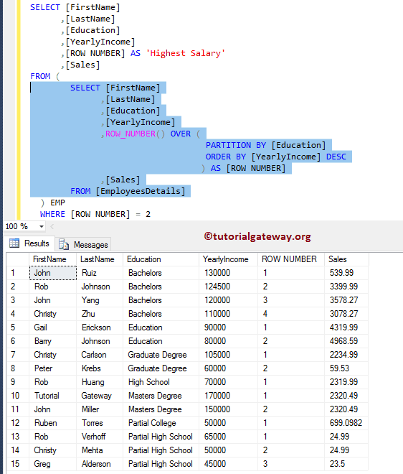
Task: Select row header number 1
Action: click(18, 273)
